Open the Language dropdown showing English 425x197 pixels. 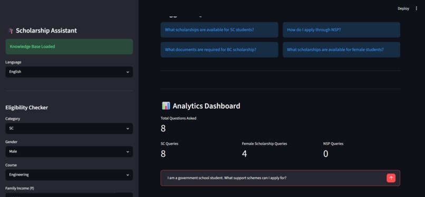coord(69,72)
